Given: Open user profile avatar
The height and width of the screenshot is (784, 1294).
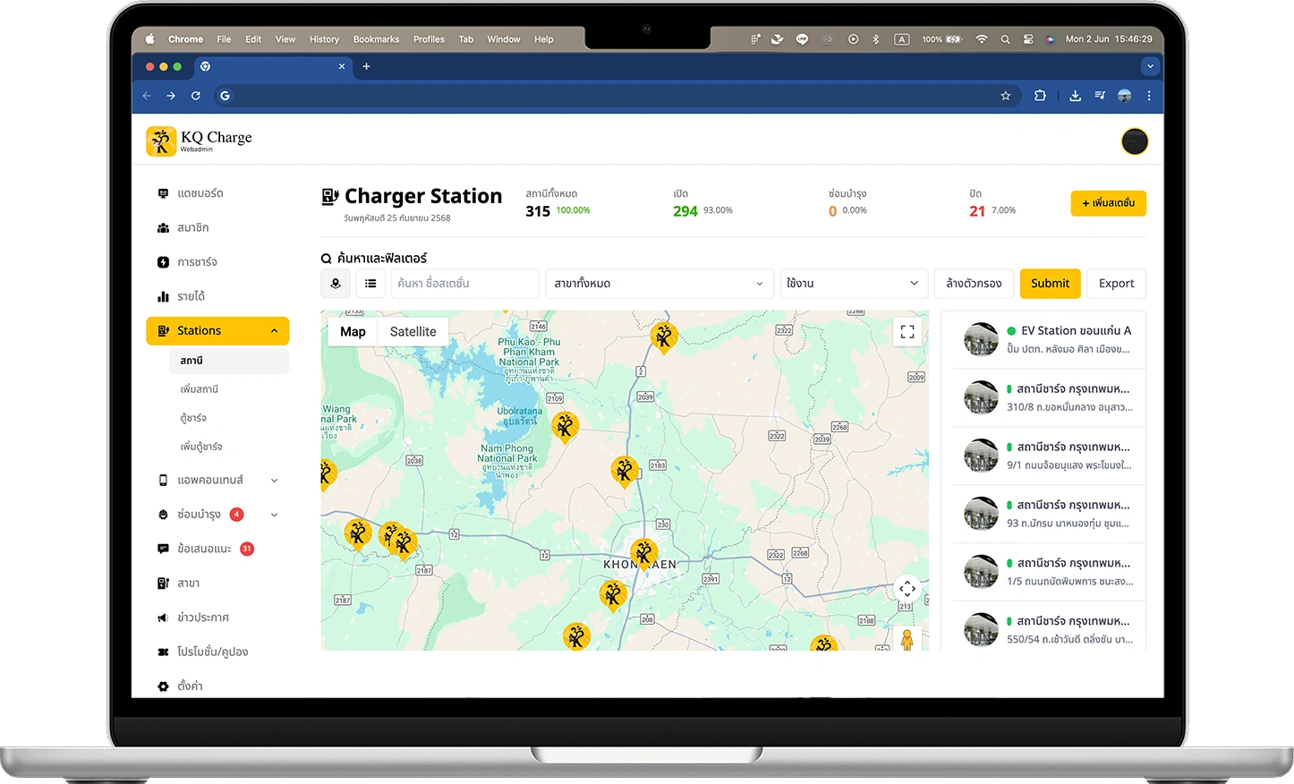Looking at the screenshot, I should [1134, 141].
